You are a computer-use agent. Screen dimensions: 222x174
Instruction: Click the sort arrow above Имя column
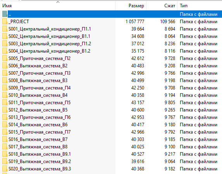tap(58, 2)
